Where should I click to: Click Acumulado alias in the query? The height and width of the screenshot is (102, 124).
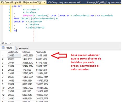(107, 15)
